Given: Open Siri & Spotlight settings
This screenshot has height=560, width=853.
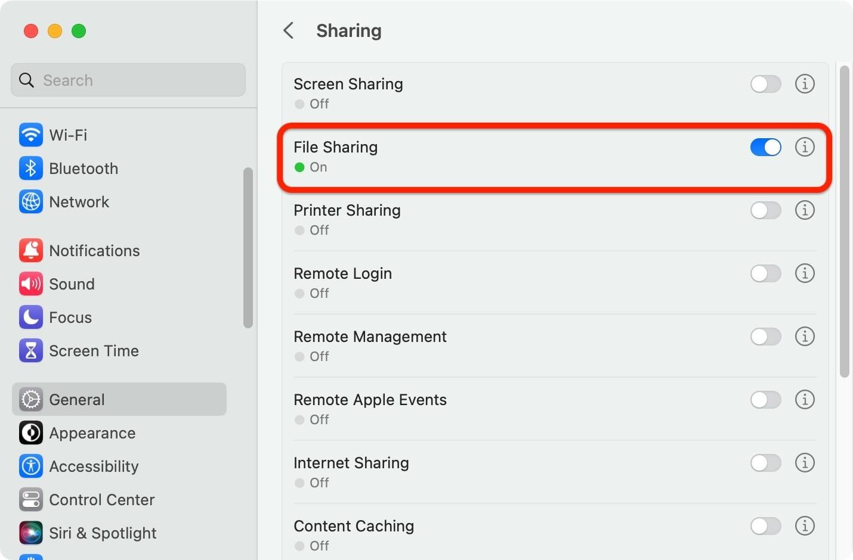Looking at the screenshot, I should [102, 533].
